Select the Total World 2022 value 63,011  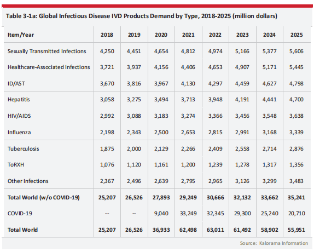point(216,230)
